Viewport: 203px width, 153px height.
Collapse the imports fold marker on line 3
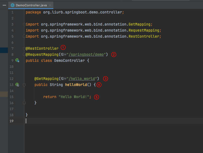pyautogui.click(x=24, y=24)
